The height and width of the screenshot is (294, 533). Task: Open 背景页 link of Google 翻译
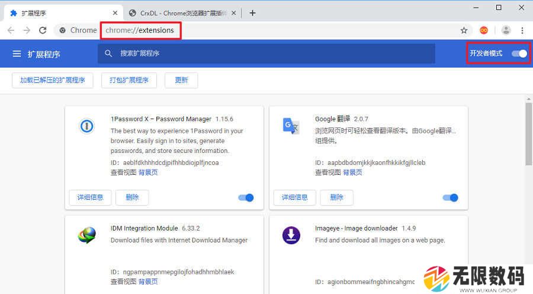(352, 172)
